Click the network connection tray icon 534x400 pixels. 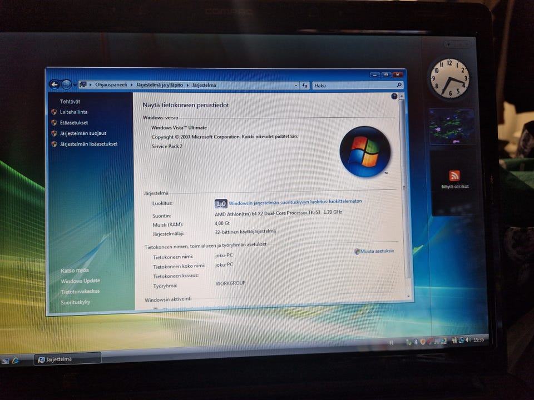pyautogui.click(x=461, y=340)
